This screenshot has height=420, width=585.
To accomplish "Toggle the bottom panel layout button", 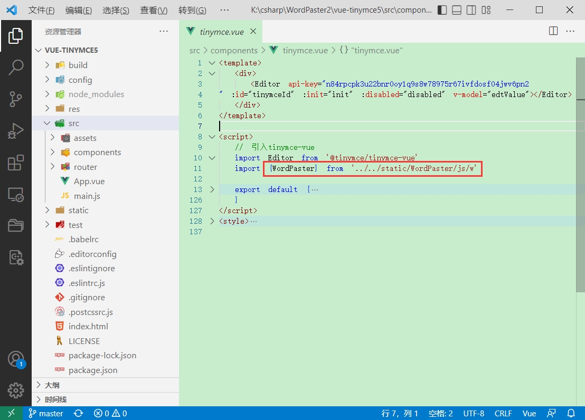I will click(457, 10).
